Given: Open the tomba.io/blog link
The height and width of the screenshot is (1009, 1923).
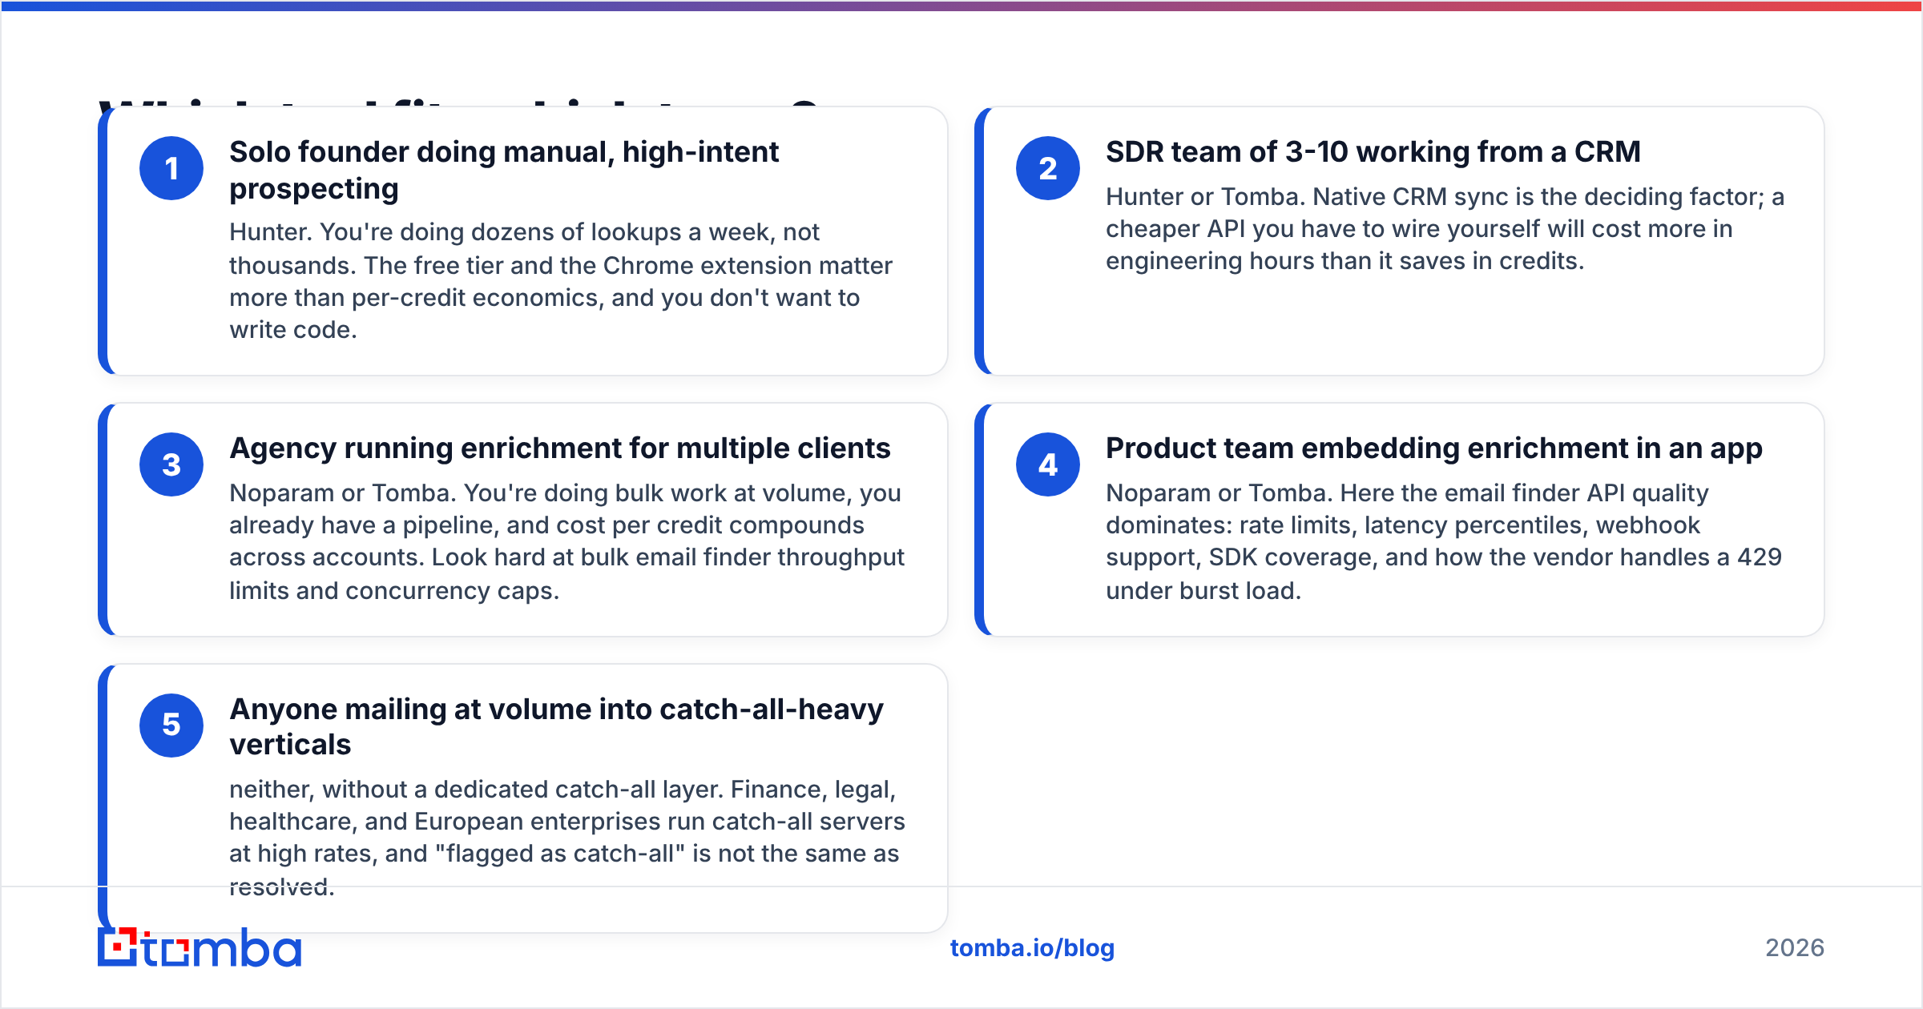Looking at the screenshot, I should coord(1032,948).
